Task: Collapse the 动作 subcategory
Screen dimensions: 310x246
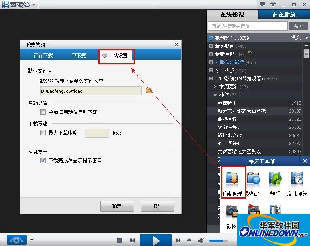Action: 215,94
